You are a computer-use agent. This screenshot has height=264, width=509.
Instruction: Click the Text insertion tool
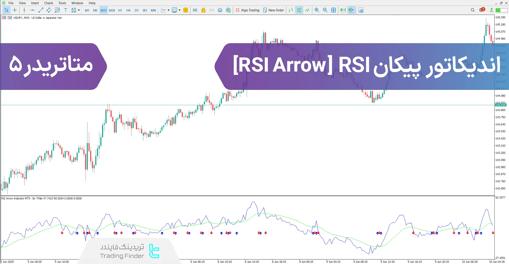pos(66,10)
